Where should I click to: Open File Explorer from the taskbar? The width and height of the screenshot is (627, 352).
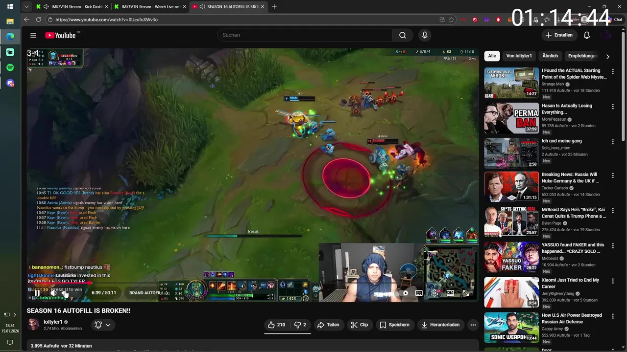(10, 22)
